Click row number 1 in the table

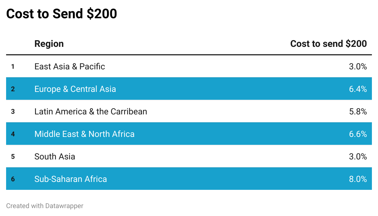13,66
